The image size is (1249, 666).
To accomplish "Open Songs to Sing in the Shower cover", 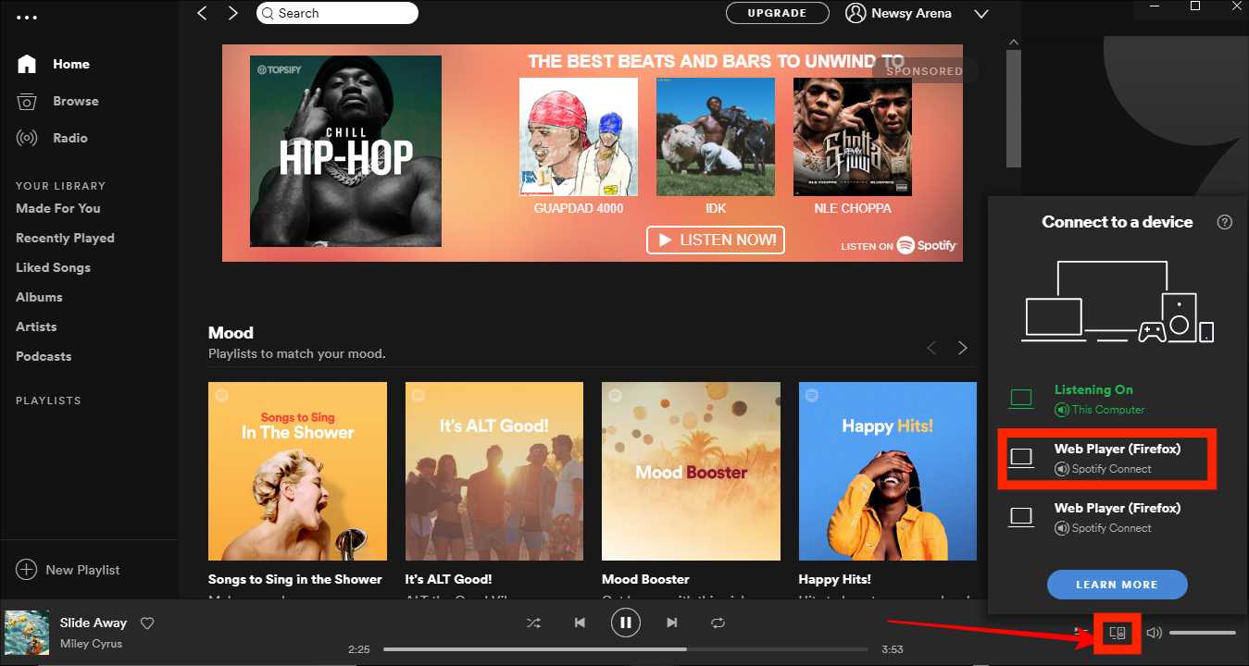I will (297, 471).
